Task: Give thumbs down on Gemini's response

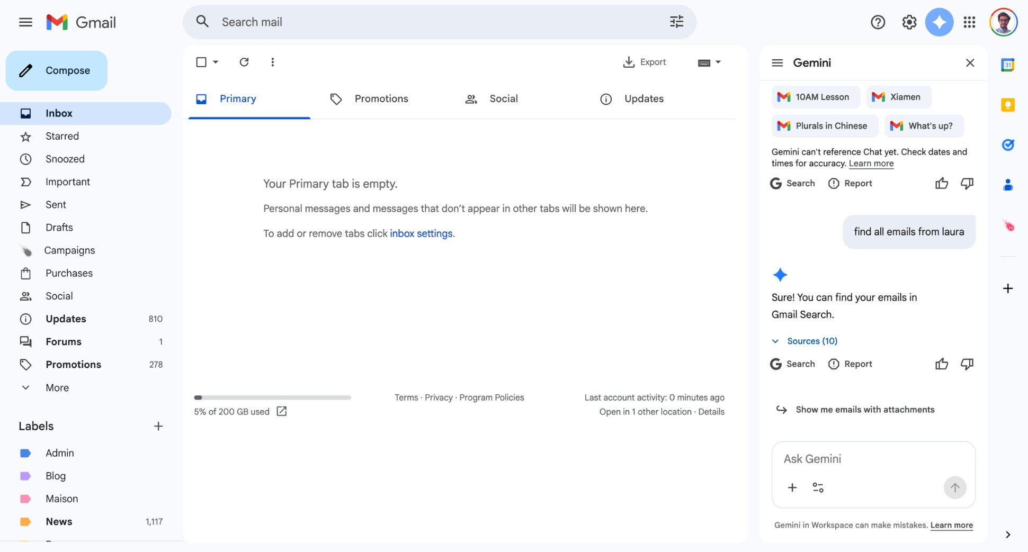Action: [x=967, y=364]
